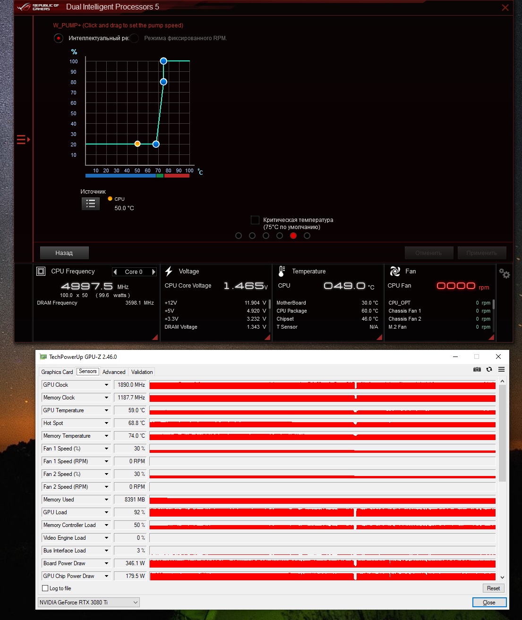Viewport: 522px width, 620px height.
Task: Expand the CPU Frequency panel corner
Action: click(154, 337)
